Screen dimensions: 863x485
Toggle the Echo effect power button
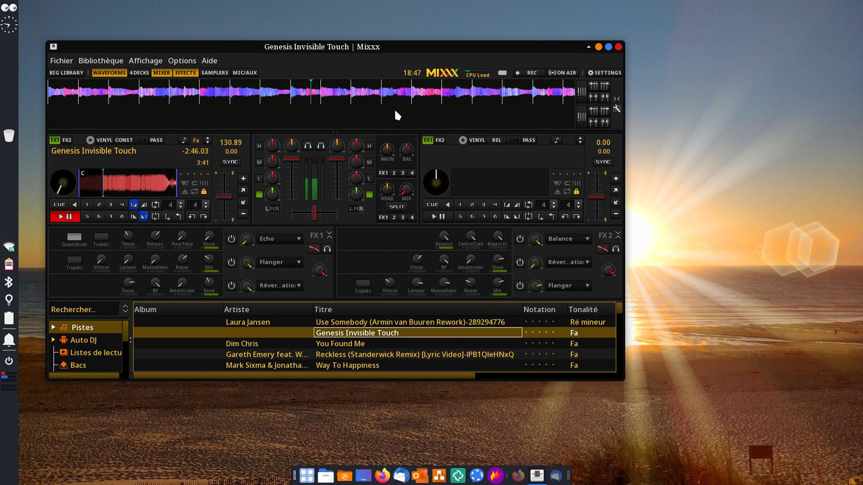231,239
